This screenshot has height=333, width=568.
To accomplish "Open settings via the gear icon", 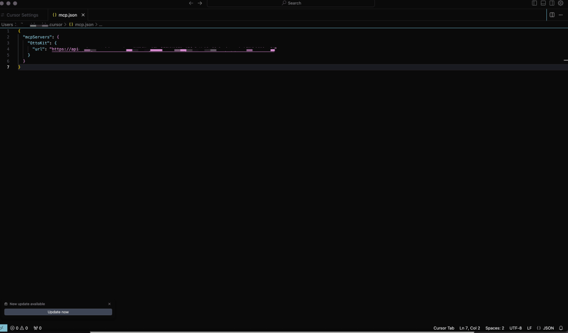I will pos(561,3).
